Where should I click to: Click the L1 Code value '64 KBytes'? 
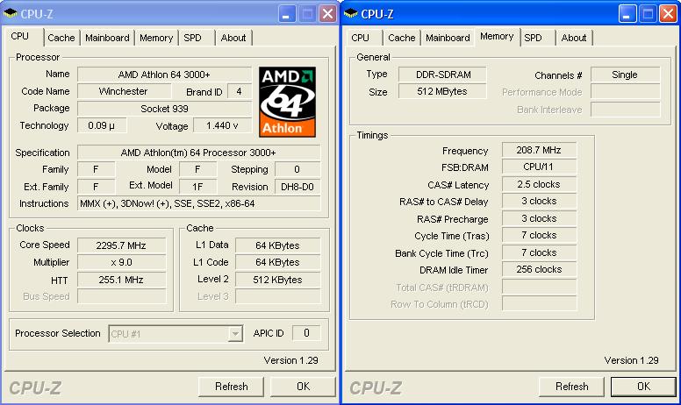point(277,262)
